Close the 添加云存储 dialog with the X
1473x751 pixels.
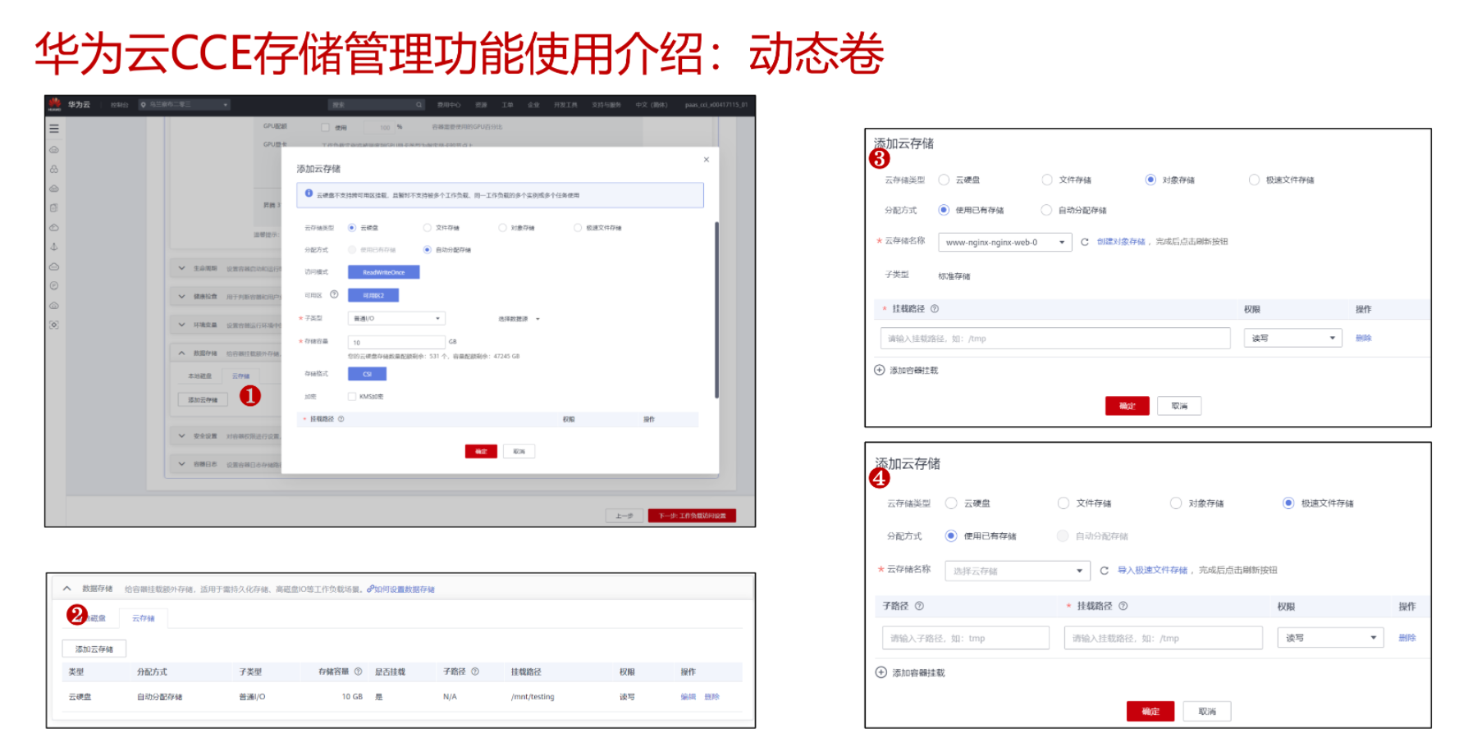pyautogui.click(x=707, y=160)
